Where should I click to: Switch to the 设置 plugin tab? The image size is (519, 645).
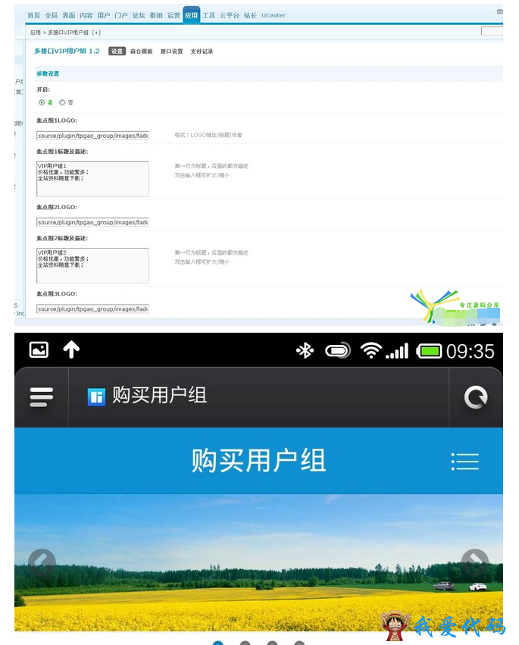pyautogui.click(x=117, y=51)
